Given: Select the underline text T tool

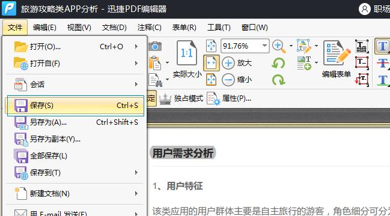Looking at the screenshot, I should [383, 80].
